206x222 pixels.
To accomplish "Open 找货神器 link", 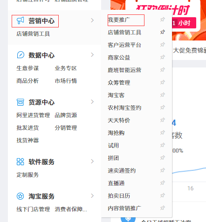I will (27, 141).
